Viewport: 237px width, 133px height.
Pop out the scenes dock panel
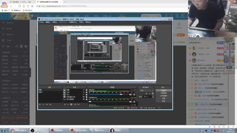(61, 87)
